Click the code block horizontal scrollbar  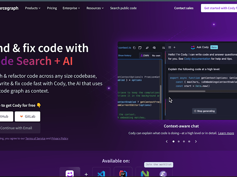[x=187, y=91]
